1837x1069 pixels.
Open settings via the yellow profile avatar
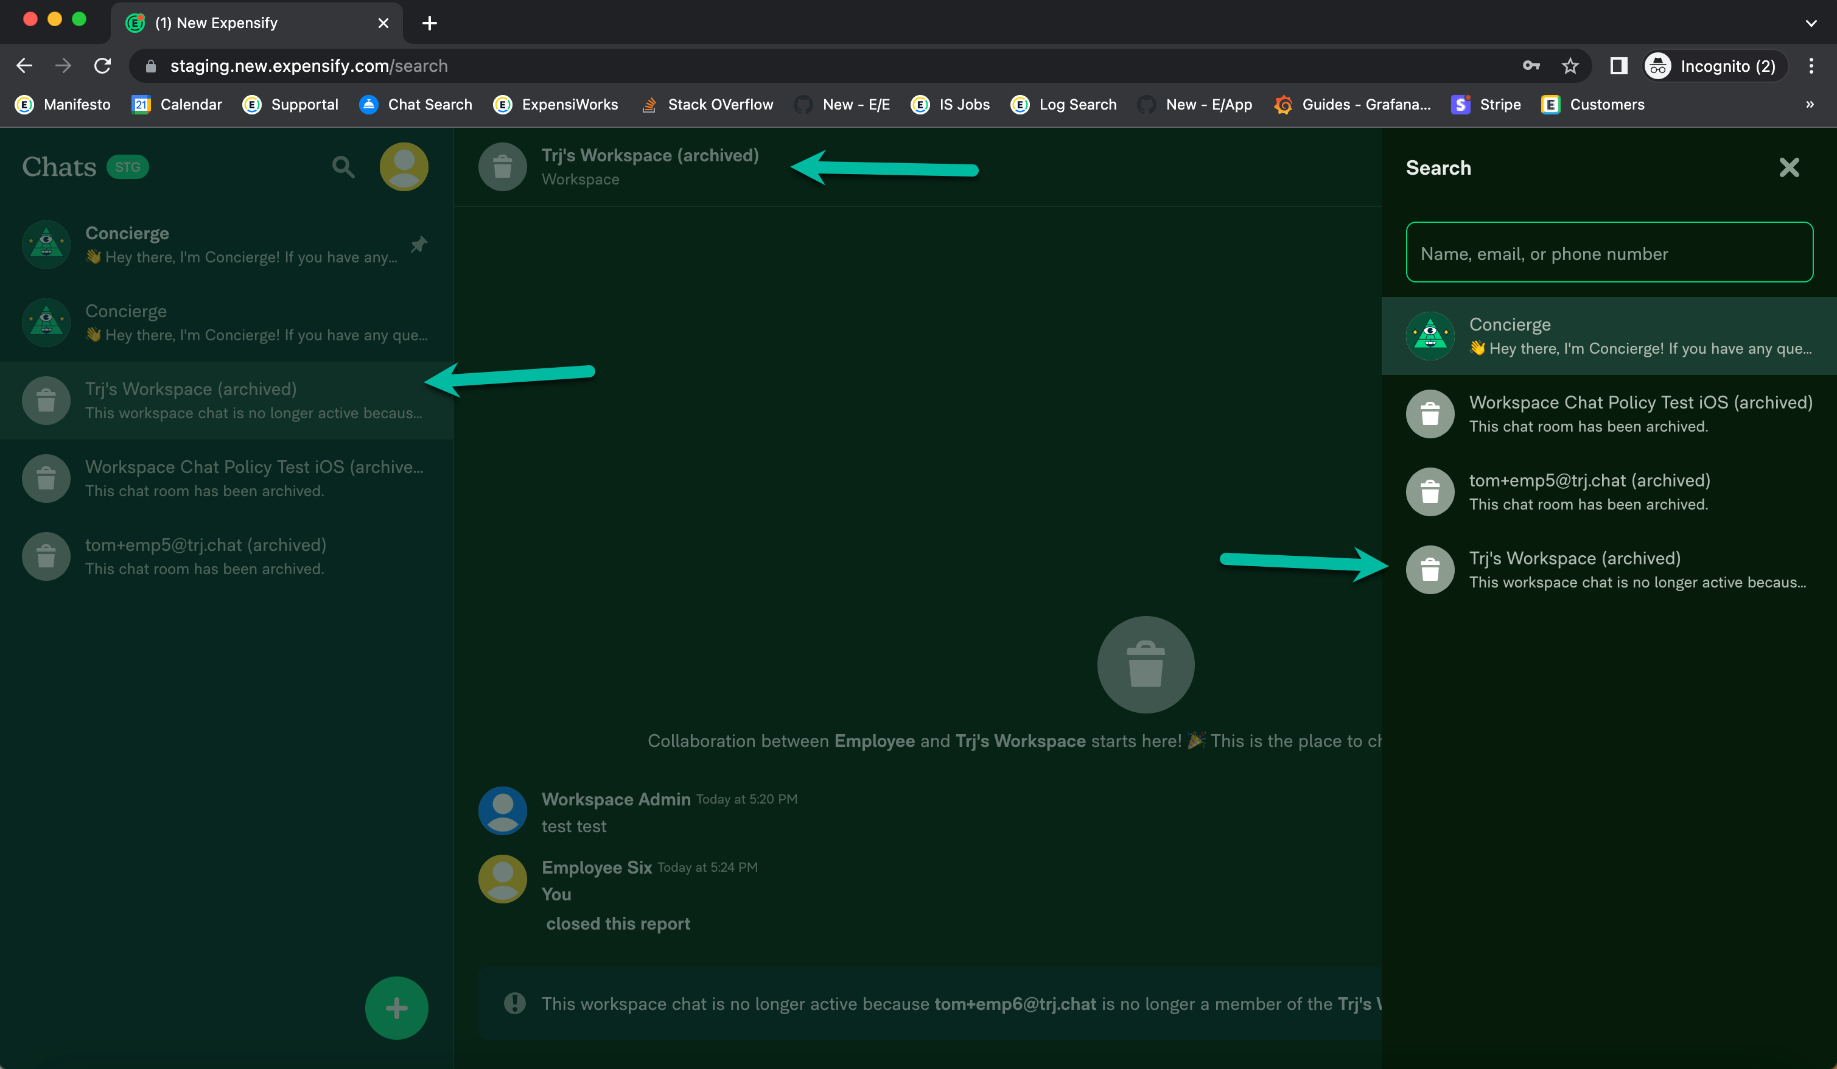tap(403, 166)
